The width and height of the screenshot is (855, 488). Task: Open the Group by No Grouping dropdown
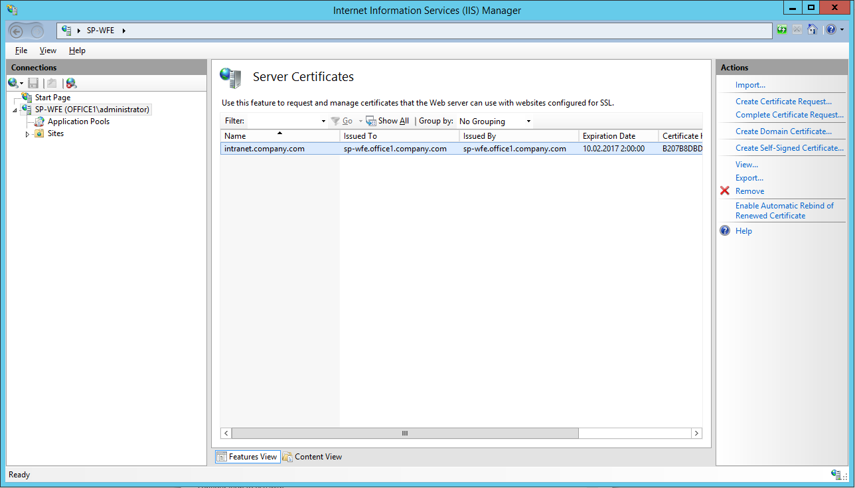point(495,122)
